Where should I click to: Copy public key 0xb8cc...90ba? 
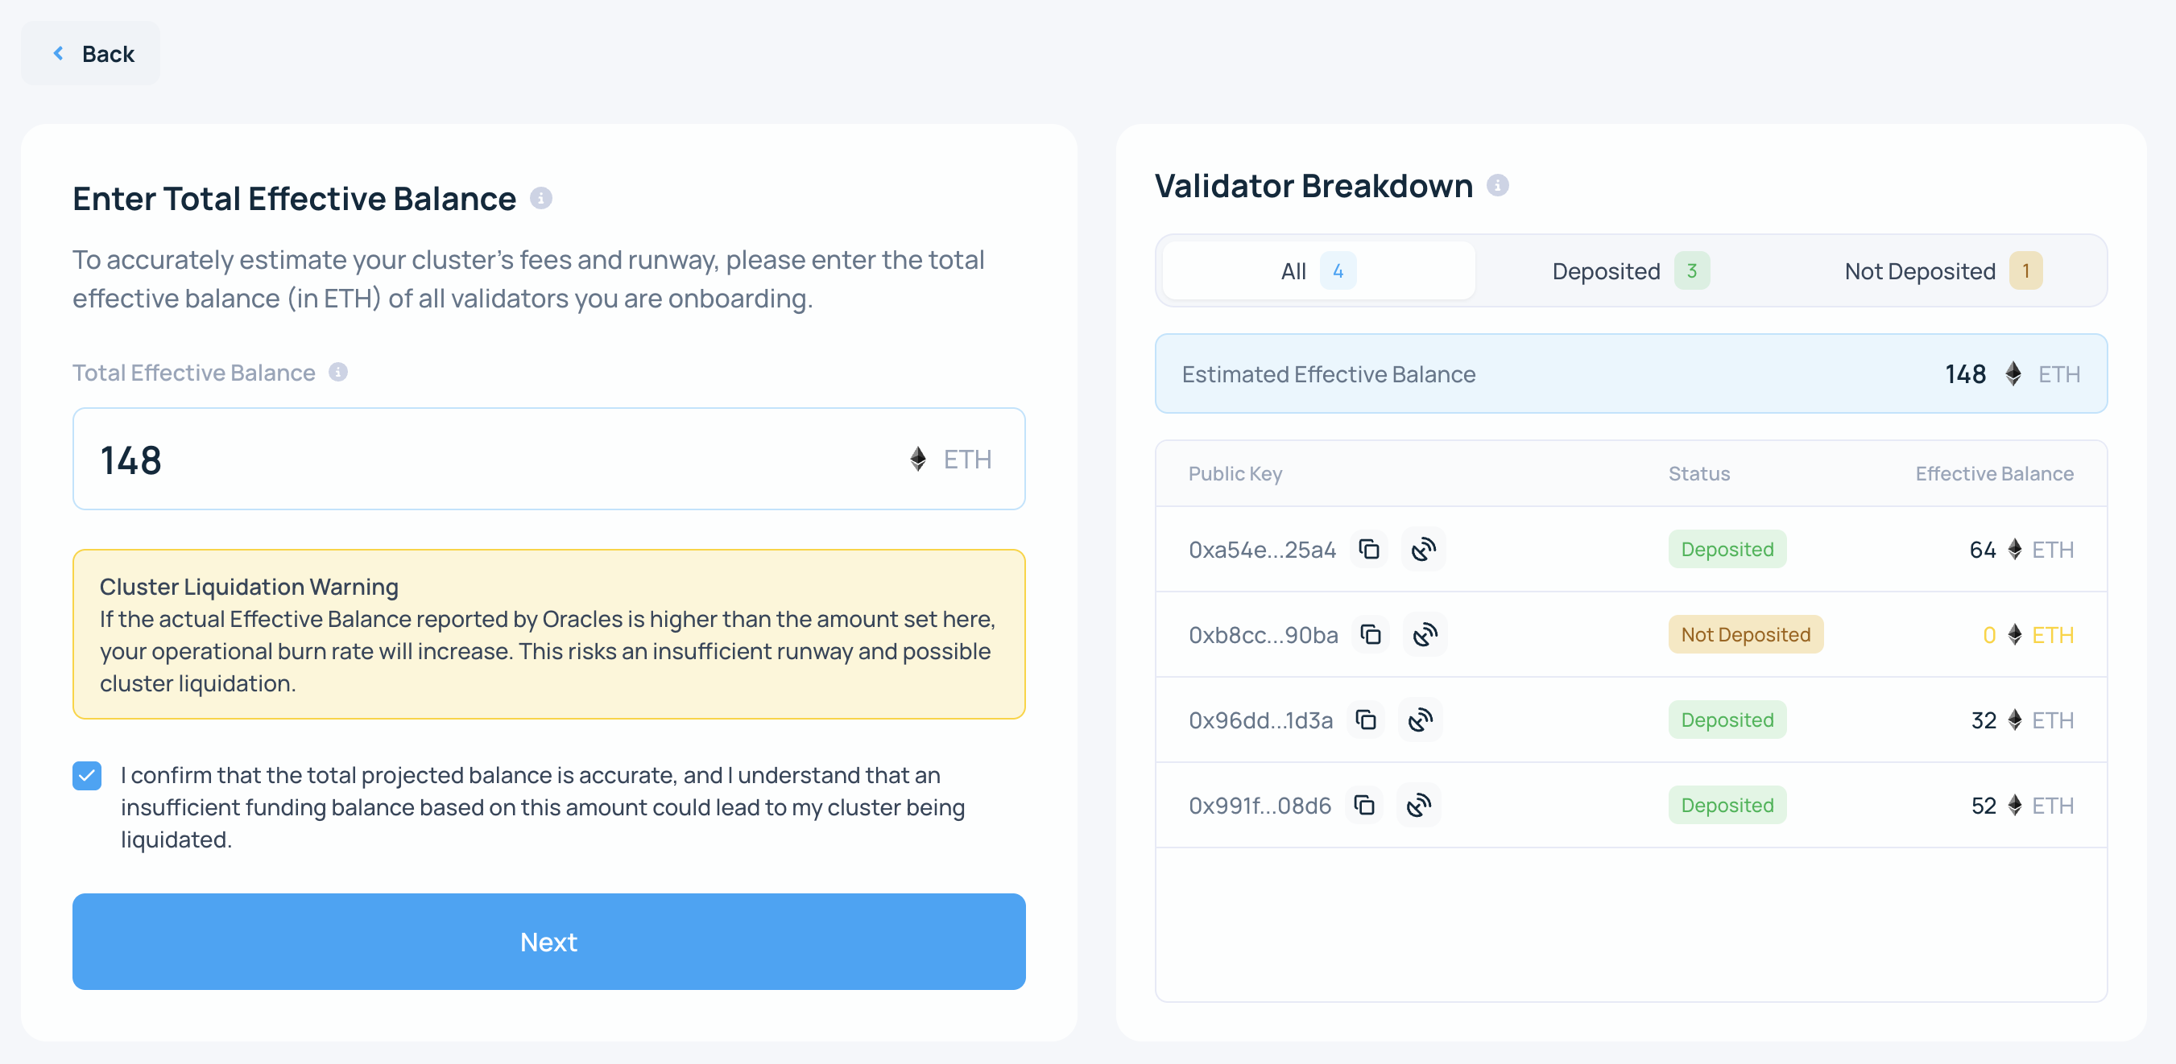1370,635
